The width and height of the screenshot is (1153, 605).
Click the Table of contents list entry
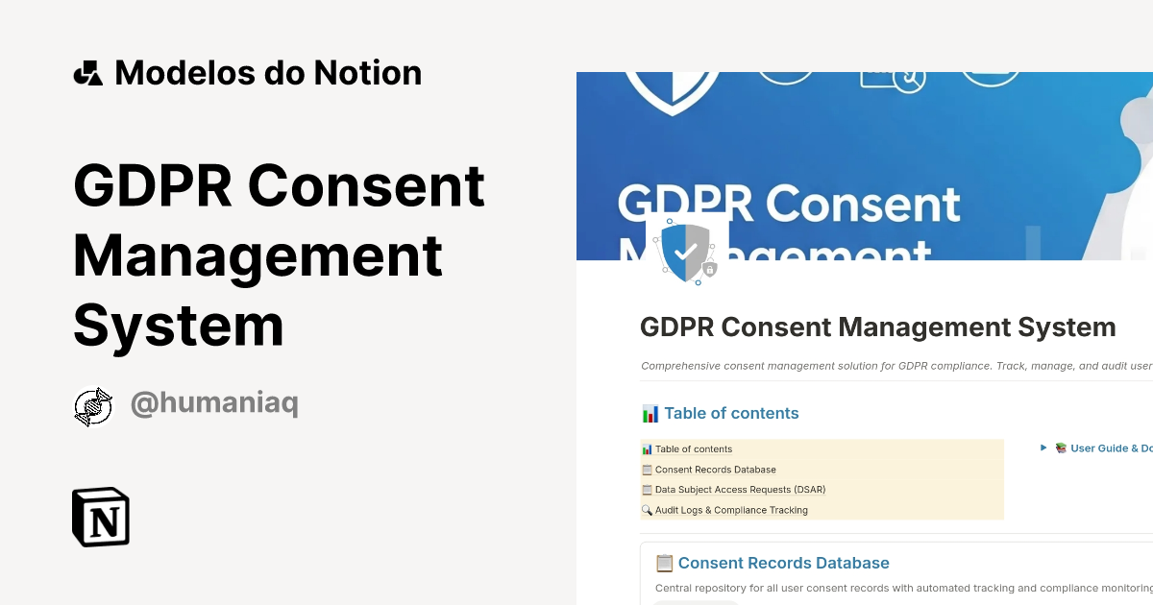pos(693,448)
